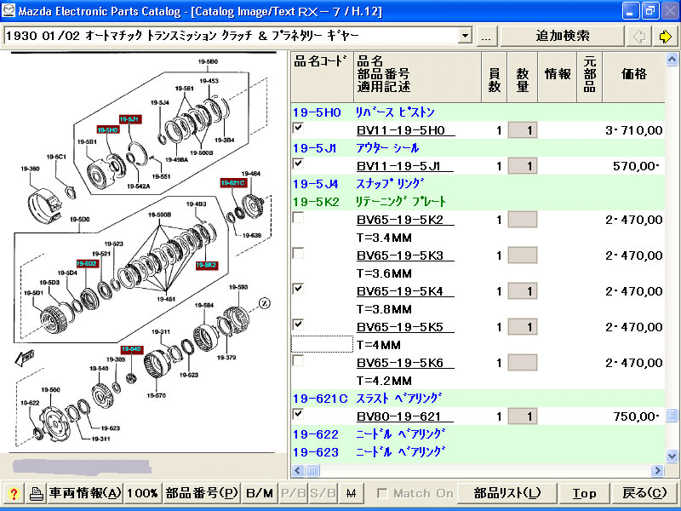Click the 価格 column header
This screenshot has height=511, width=681.
(633, 78)
